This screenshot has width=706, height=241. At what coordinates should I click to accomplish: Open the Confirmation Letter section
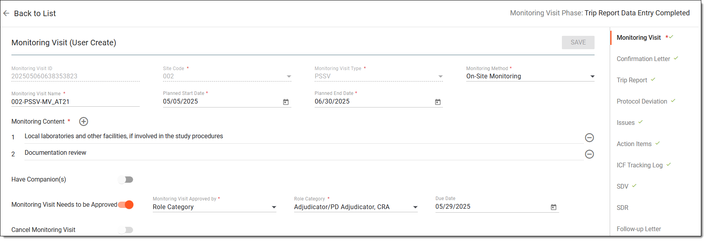pyautogui.click(x=643, y=59)
